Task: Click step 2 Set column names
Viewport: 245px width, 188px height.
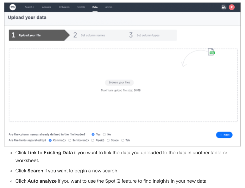Action: tap(89, 35)
